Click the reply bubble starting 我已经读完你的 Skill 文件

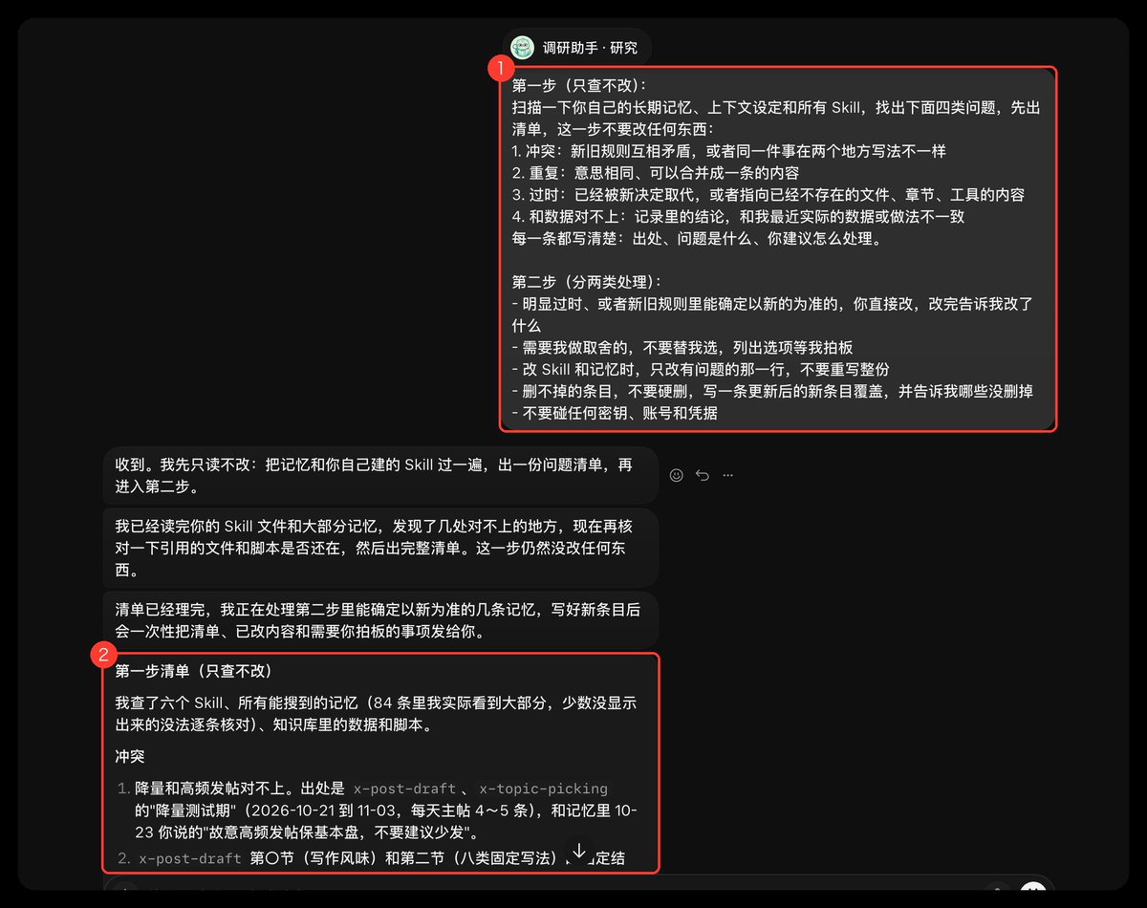click(x=380, y=548)
